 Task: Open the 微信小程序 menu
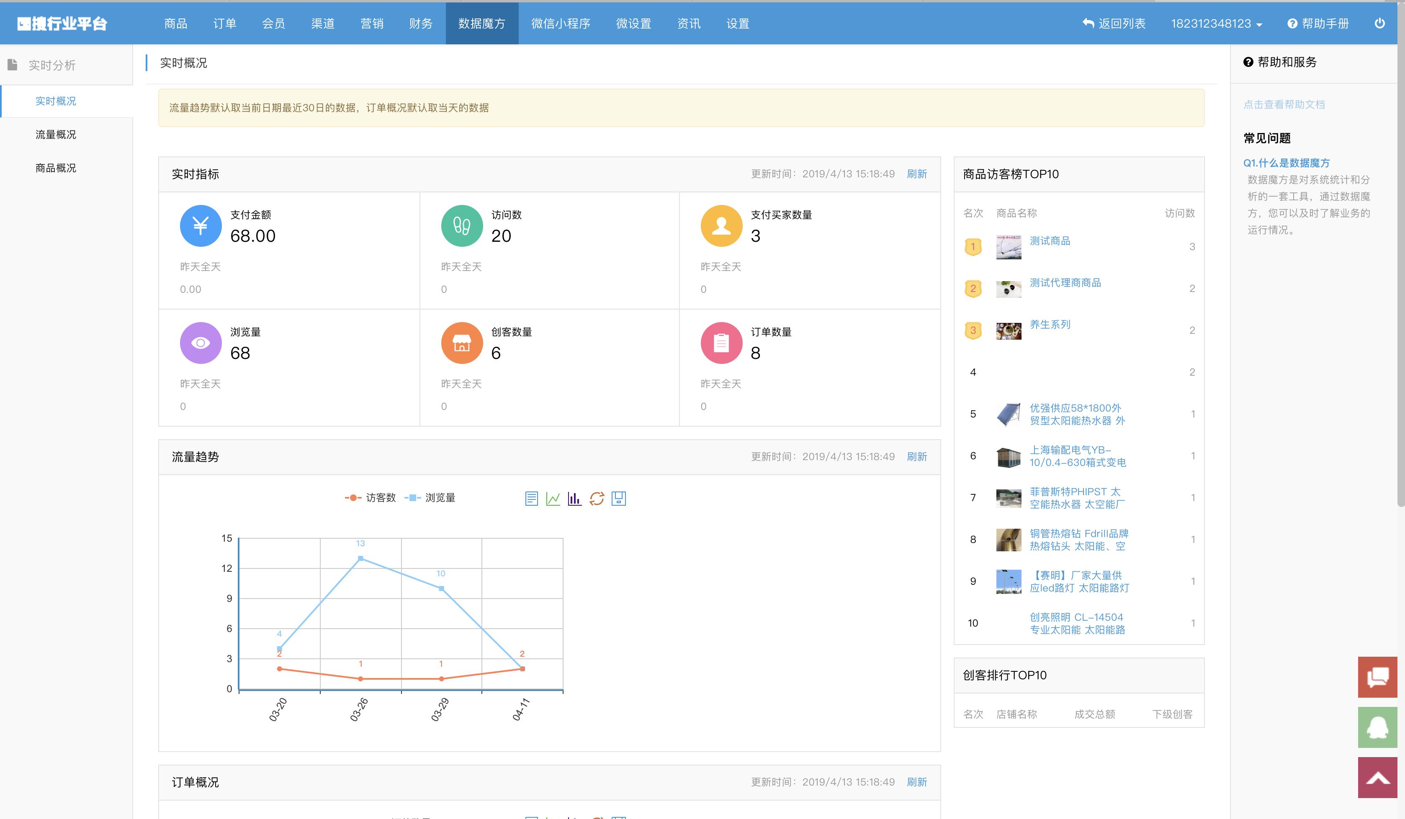click(x=561, y=23)
